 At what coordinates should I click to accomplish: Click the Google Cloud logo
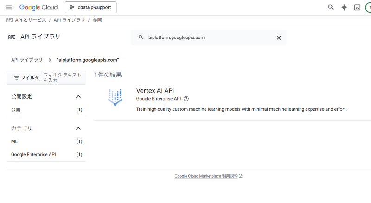point(38,7)
